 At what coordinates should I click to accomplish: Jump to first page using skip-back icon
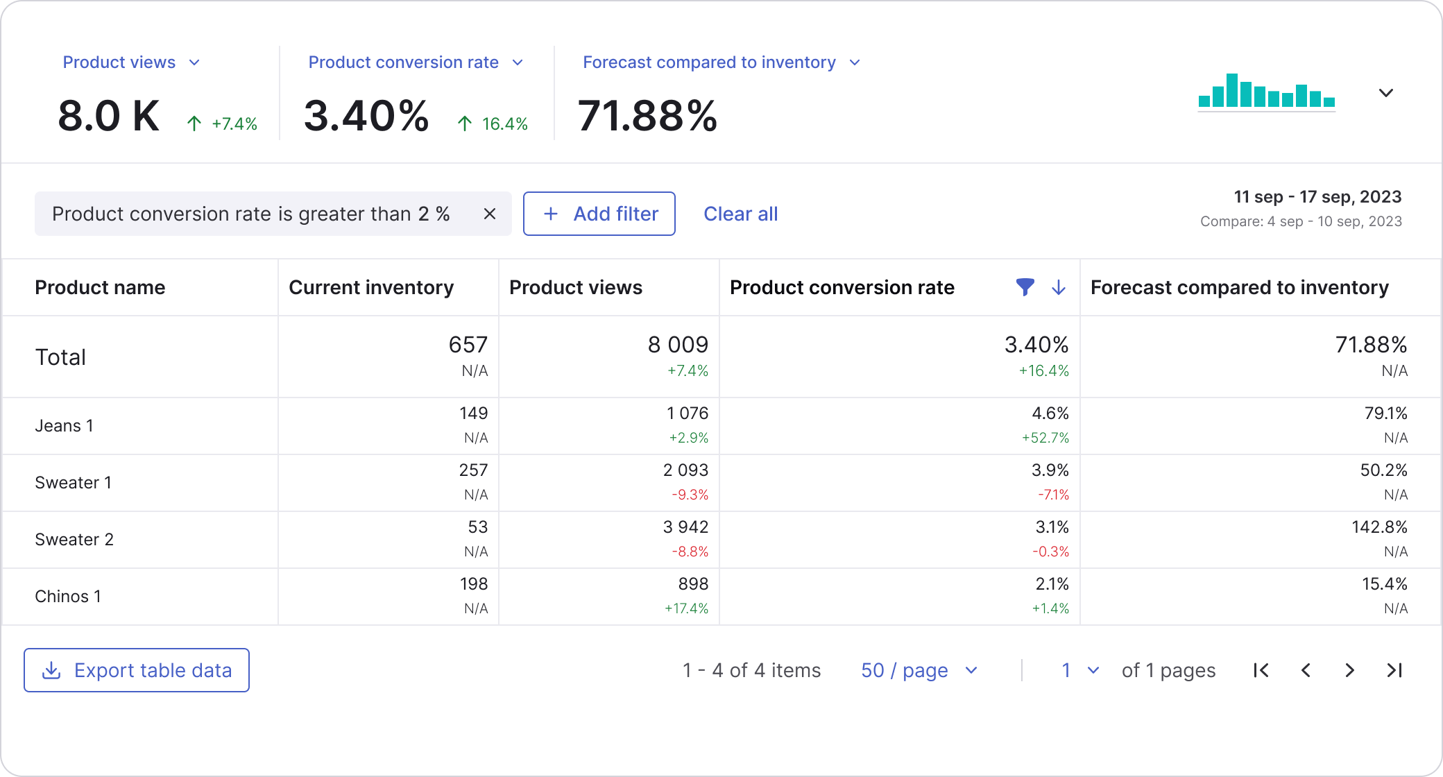point(1261,670)
